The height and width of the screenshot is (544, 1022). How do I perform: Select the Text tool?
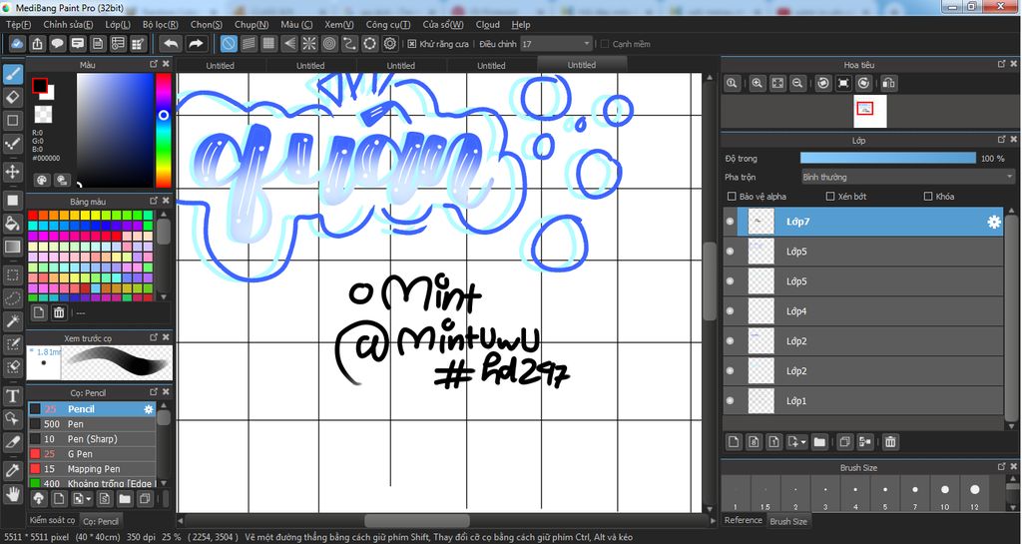coord(13,396)
